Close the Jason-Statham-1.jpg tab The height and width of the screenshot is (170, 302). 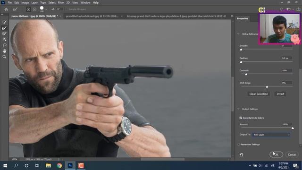click(x=60, y=16)
